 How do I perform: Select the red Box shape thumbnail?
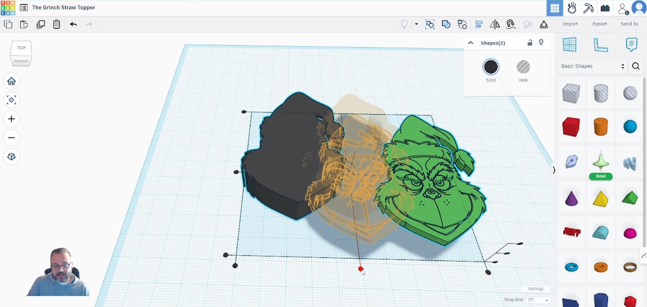tap(571, 127)
